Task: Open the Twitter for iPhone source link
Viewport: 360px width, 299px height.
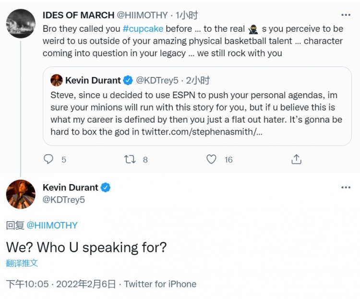Action: [160, 284]
